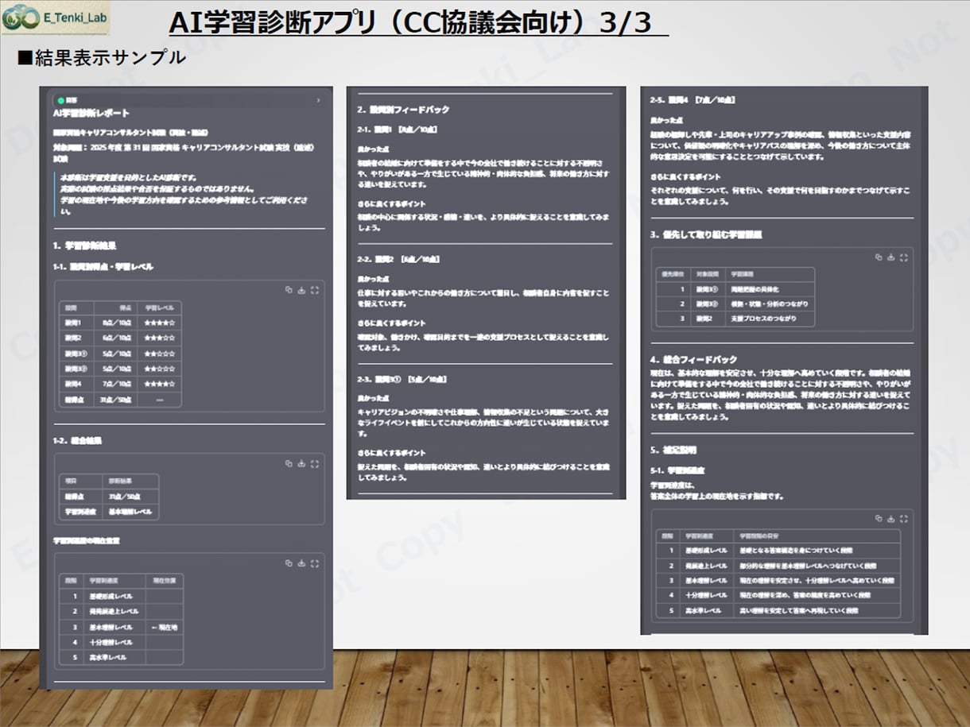
Task: Click the 現在位置 column header
Action: (x=165, y=580)
